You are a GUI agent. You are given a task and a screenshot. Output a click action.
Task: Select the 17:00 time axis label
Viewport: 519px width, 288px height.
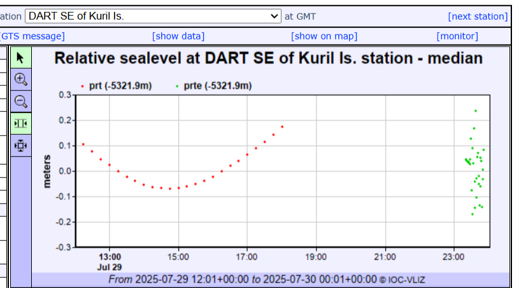[x=247, y=257]
